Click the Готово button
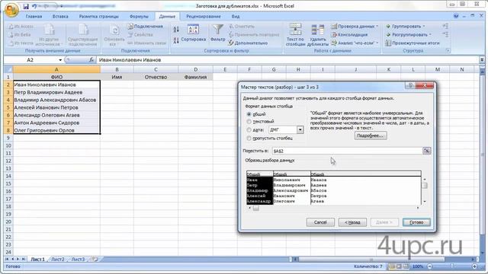This screenshot has width=488, height=274. pos(416,222)
